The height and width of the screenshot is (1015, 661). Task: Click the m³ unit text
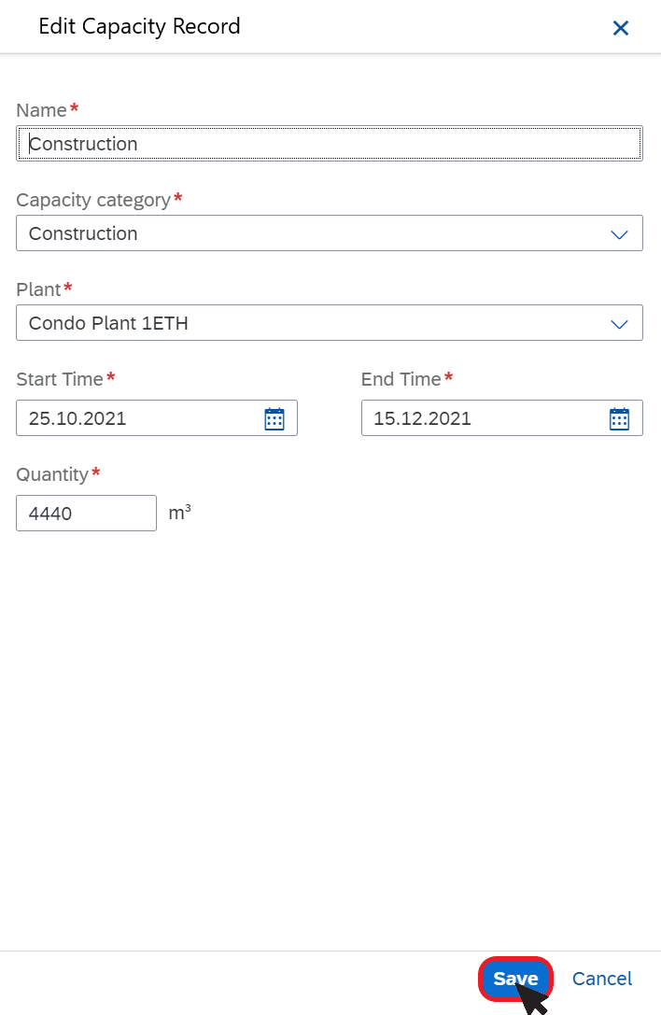[x=180, y=513]
